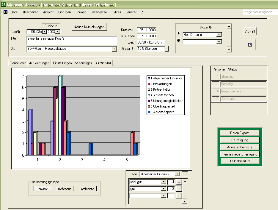Click scroll up arrow in rating list
Image resolution: width=278 pixels, height=210 pixels.
click(185, 181)
